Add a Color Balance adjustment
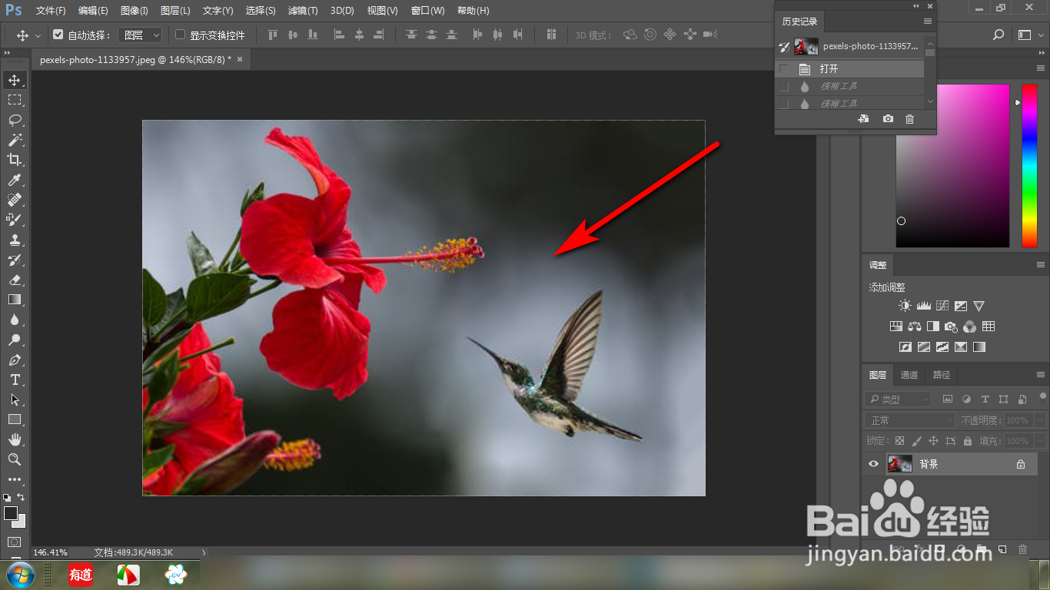 [x=915, y=326]
